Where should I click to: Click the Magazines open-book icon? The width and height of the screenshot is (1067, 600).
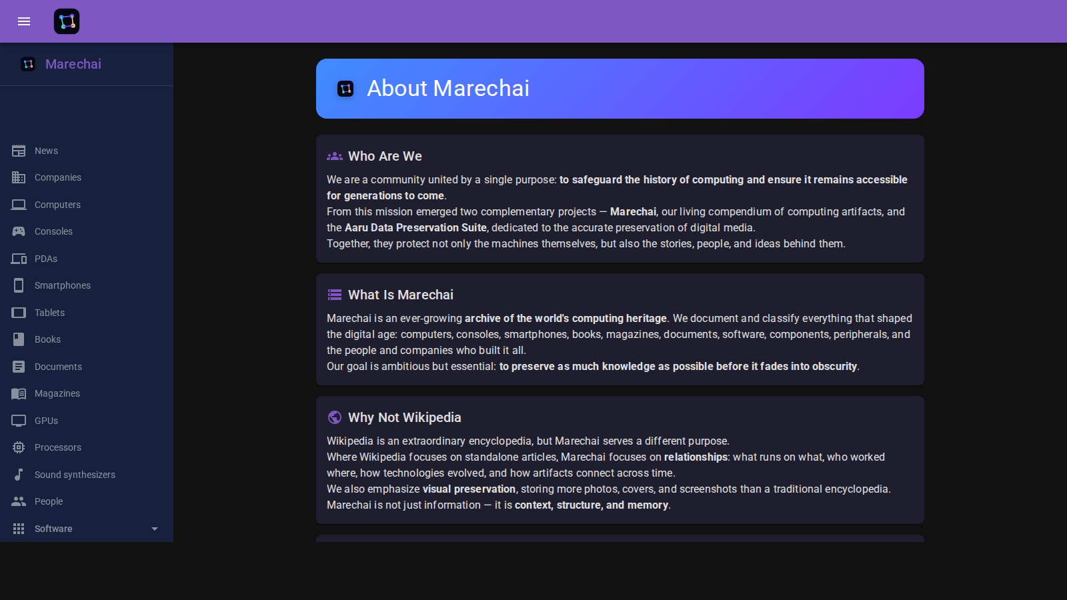(19, 393)
